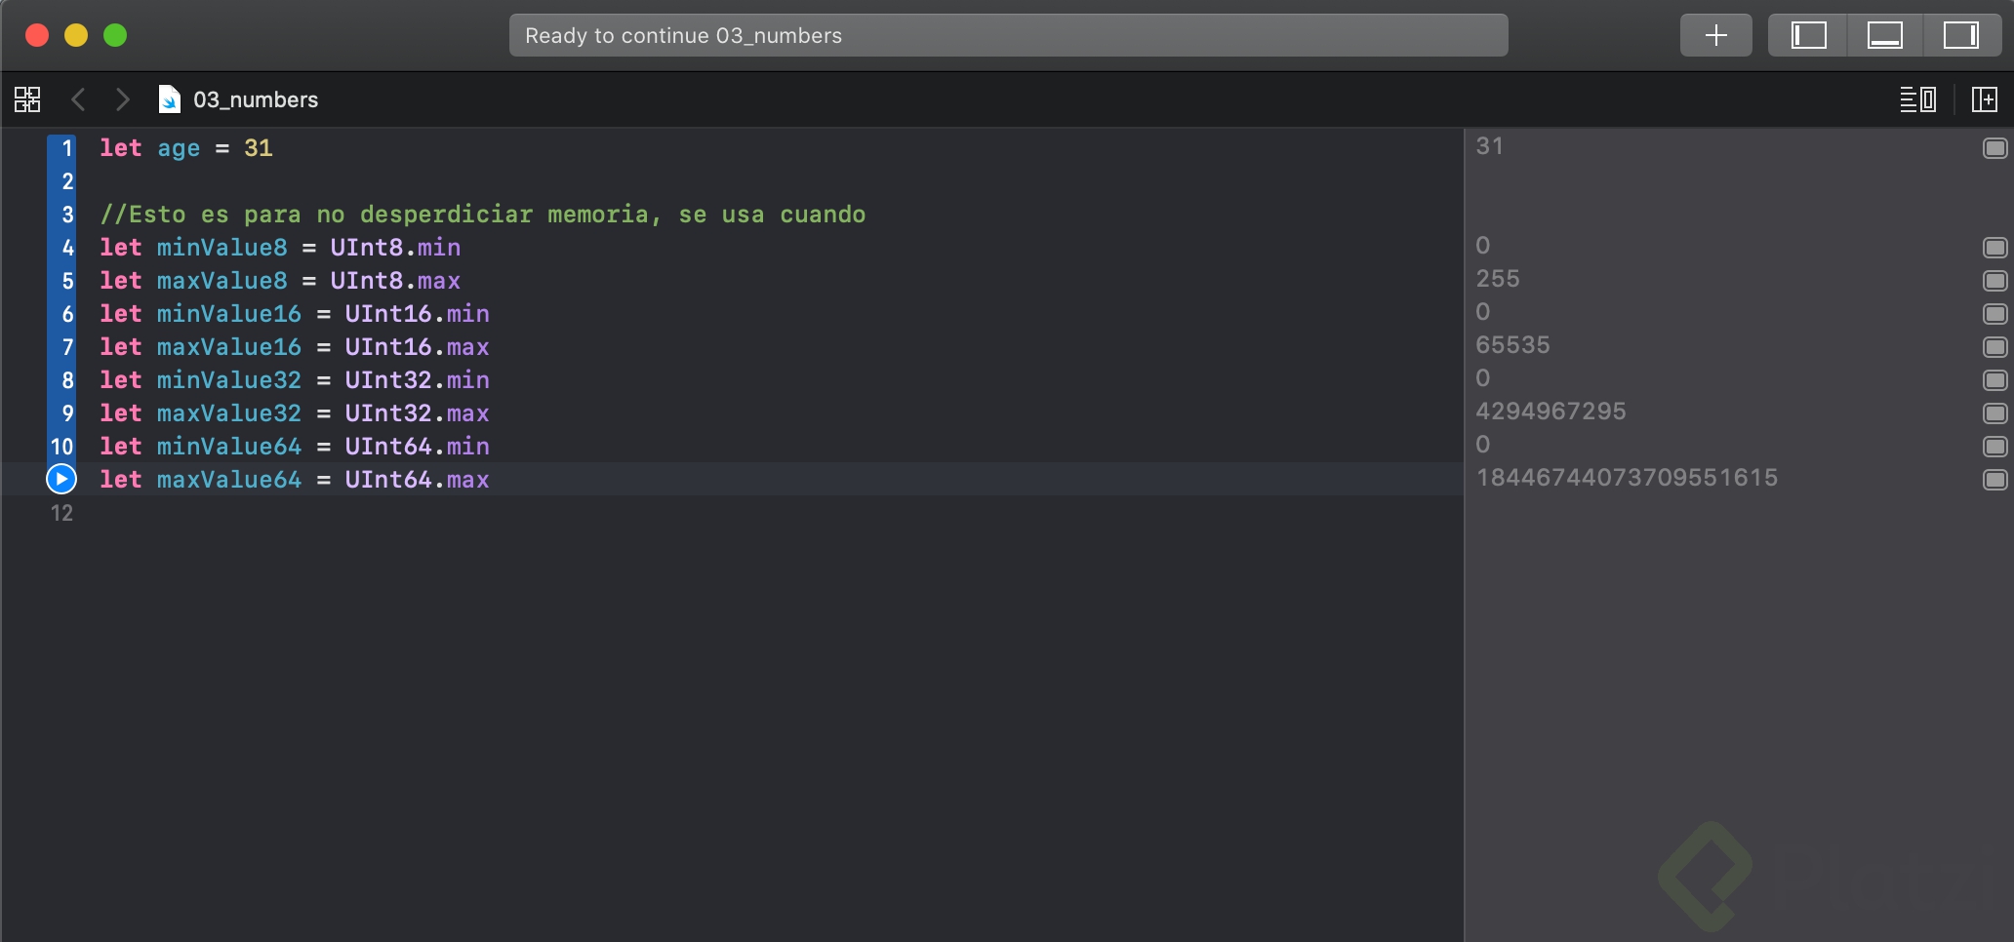Click line number 5 in gutter
This screenshot has width=2014, height=942.
tap(67, 281)
